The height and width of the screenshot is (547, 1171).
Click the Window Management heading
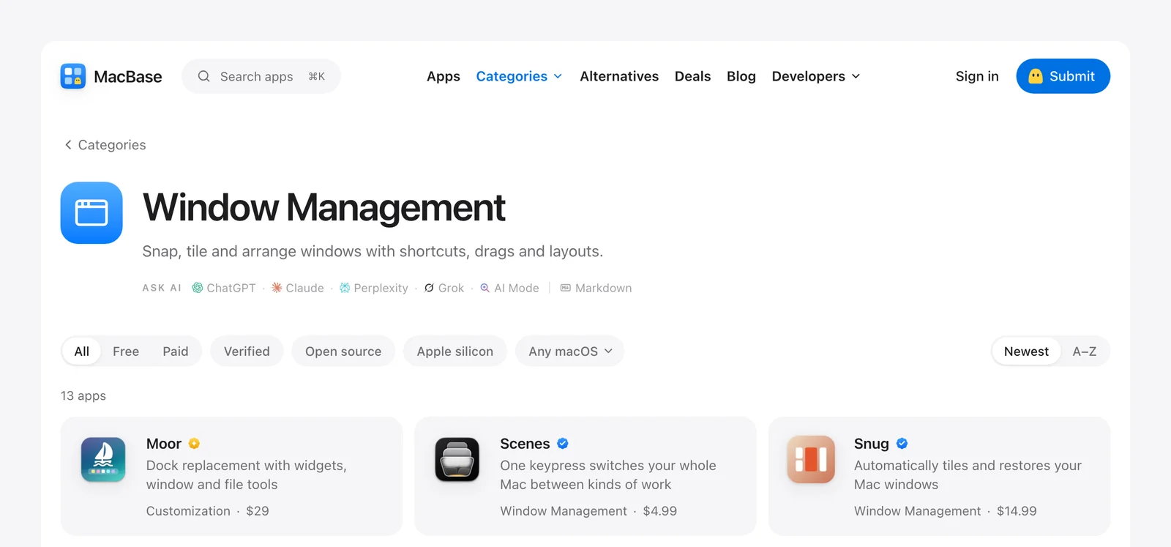pyautogui.click(x=323, y=207)
